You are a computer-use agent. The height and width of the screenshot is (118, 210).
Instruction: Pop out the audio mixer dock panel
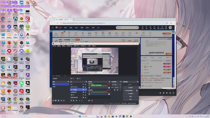(x=109, y=82)
